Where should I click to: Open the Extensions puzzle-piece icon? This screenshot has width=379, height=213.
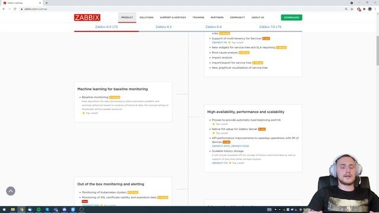[x=364, y=9]
